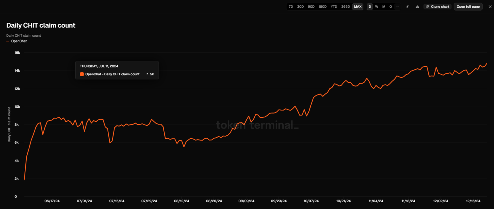The height and width of the screenshot is (209, 494).
Task: Switch to quarterly (Q) granularity
Action: pyautogui.click(x=391, y=6)
